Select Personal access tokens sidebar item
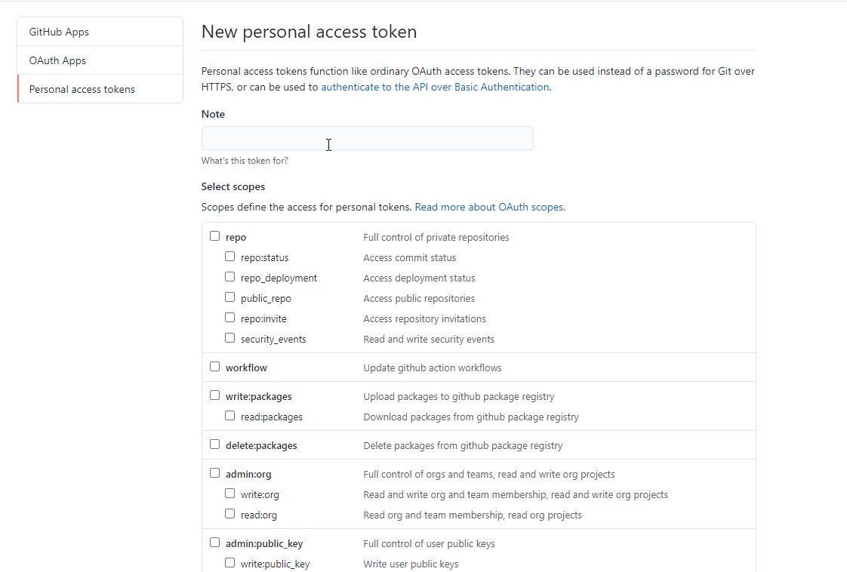This screenshot has width=847, height=572. click(82, 89)
